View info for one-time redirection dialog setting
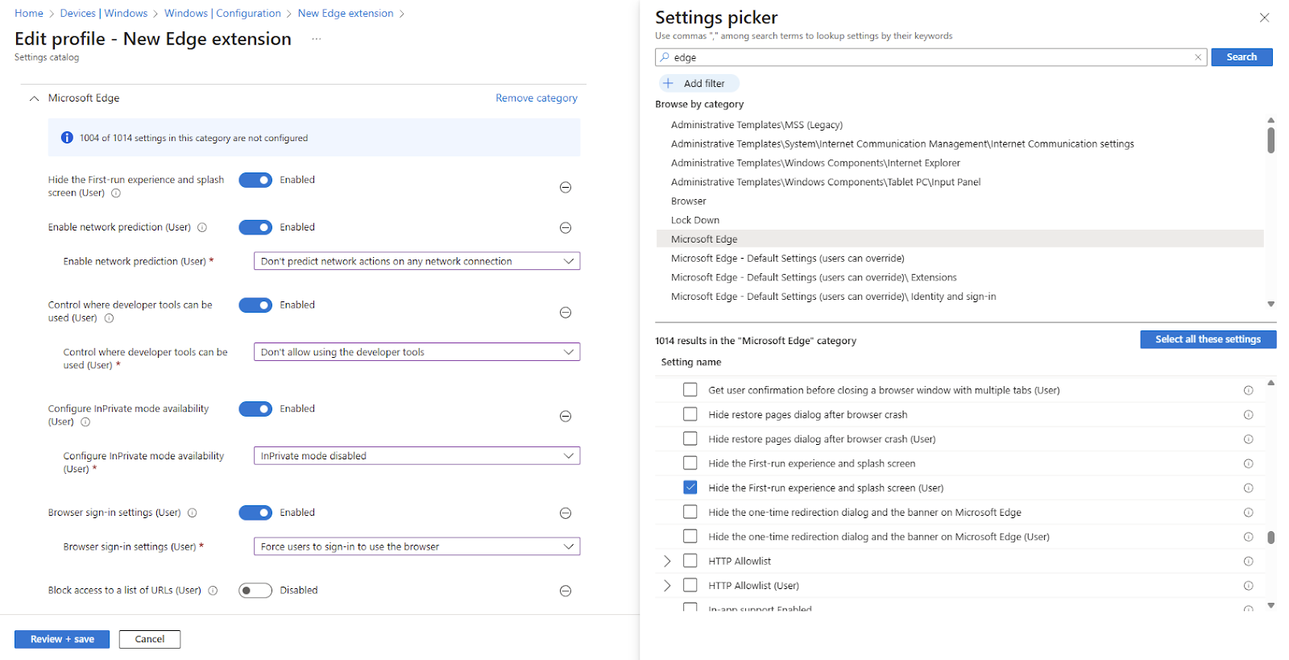The height and width of the screenshot is (660, 1289). tap(1248, 513)
